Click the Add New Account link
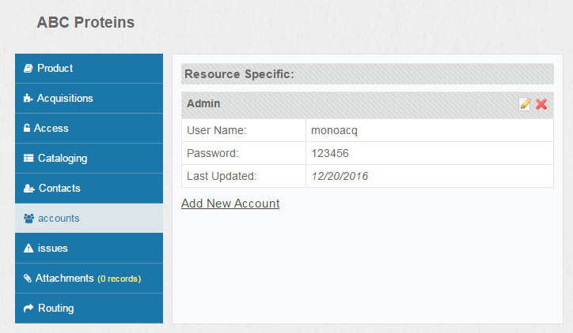The height and width of the screenshot is (333, 573). pyautogui.click(x=230, y=204)
